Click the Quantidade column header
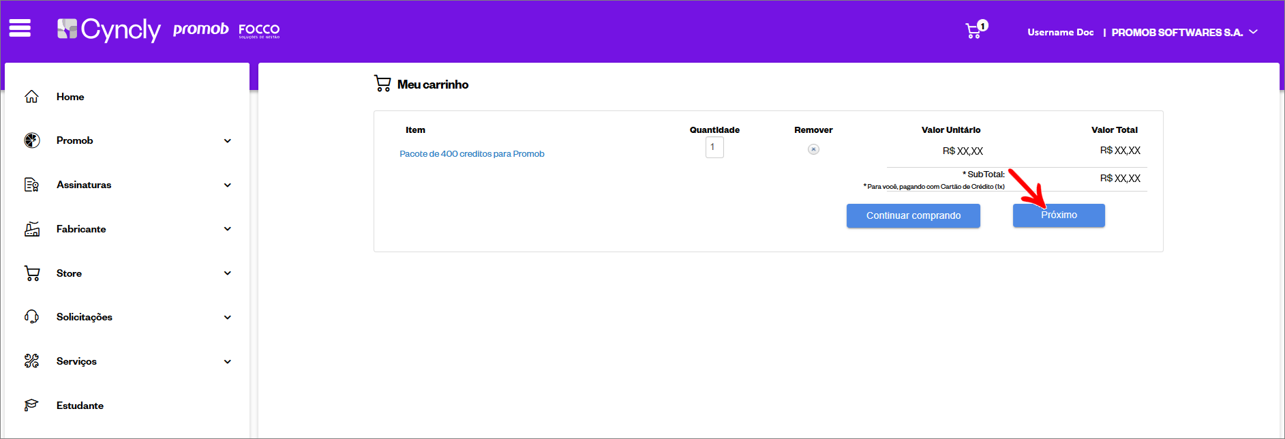The image size is (1285, 439). tap(714, 130)
